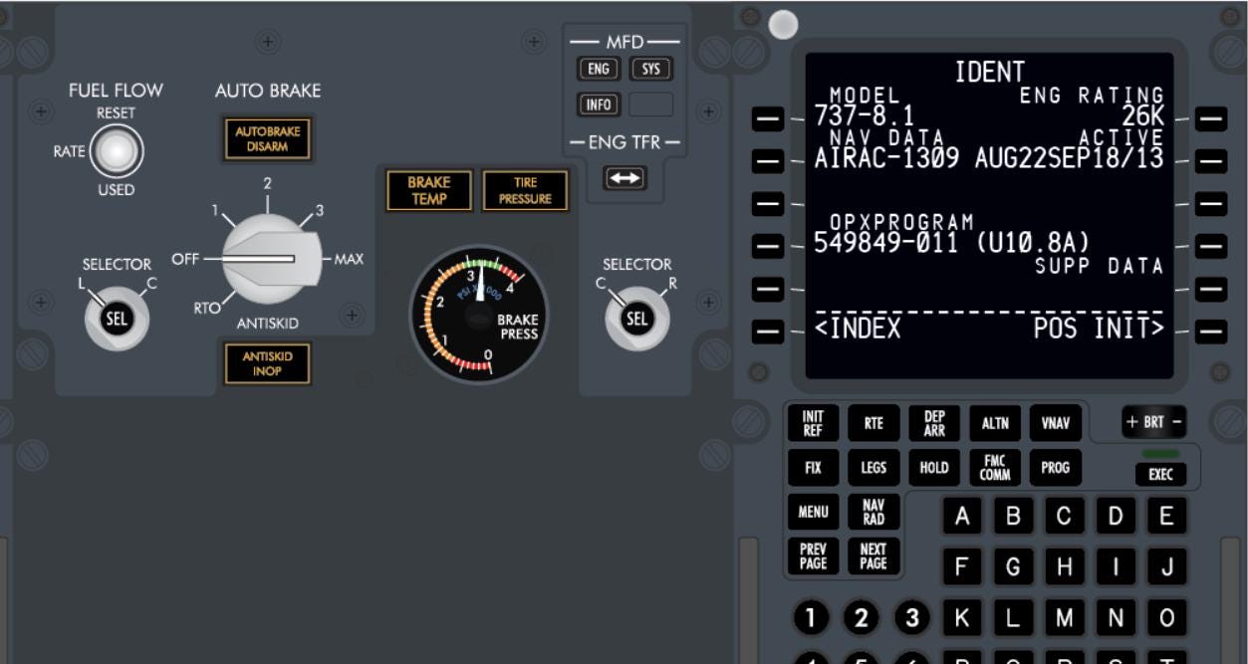The width and height of the screenshot is (1248, 664).
Task: Click the round number 2 key
Action: pyautogui.click(x=862, y=618)
